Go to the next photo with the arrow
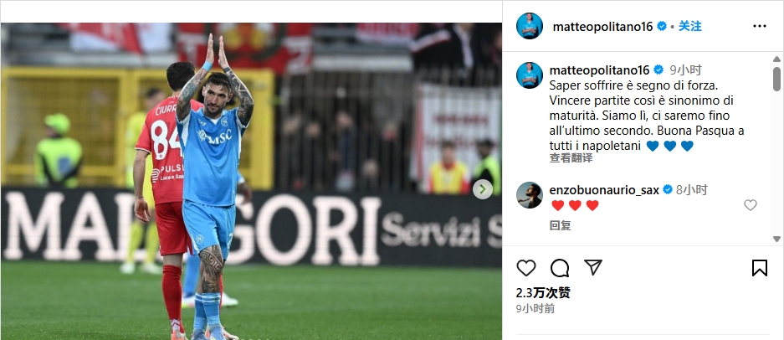784x340 pixels. pyautogui.click(x=483, y=188)
